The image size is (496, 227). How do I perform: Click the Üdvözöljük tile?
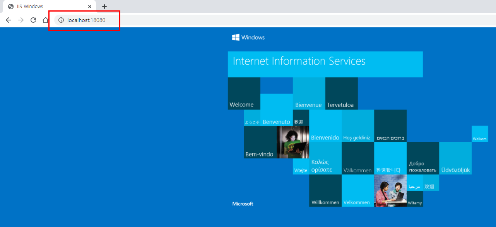point(455,158)
